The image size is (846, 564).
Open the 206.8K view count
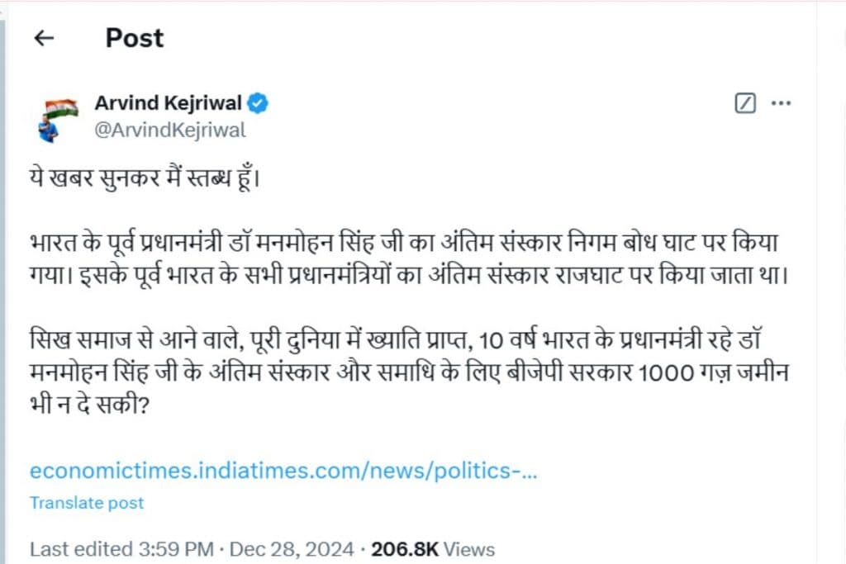[405, 548]
